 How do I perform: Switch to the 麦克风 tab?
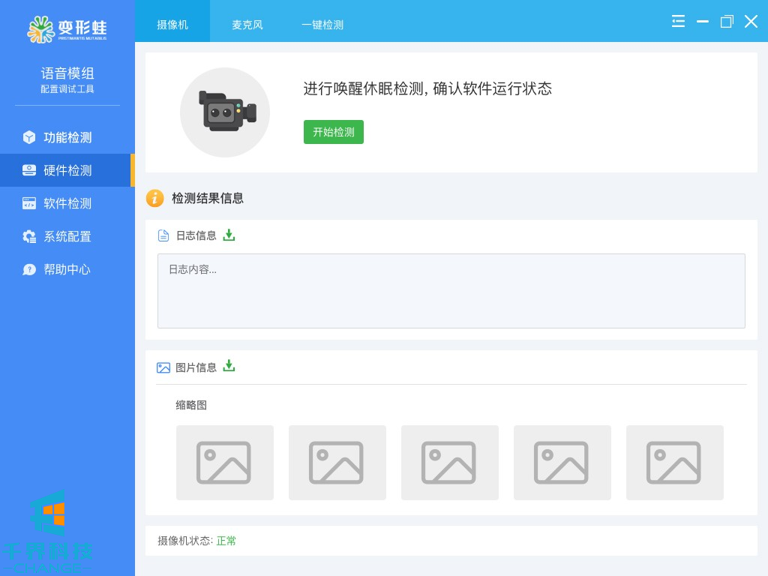click(x=247, y=25)
